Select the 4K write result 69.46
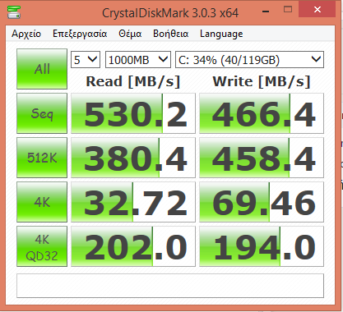Screen dimensions: 343x312 [x=262, y=202]
